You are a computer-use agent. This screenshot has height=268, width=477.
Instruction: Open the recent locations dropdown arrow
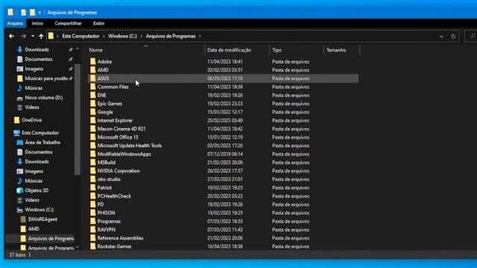point(33,36)
